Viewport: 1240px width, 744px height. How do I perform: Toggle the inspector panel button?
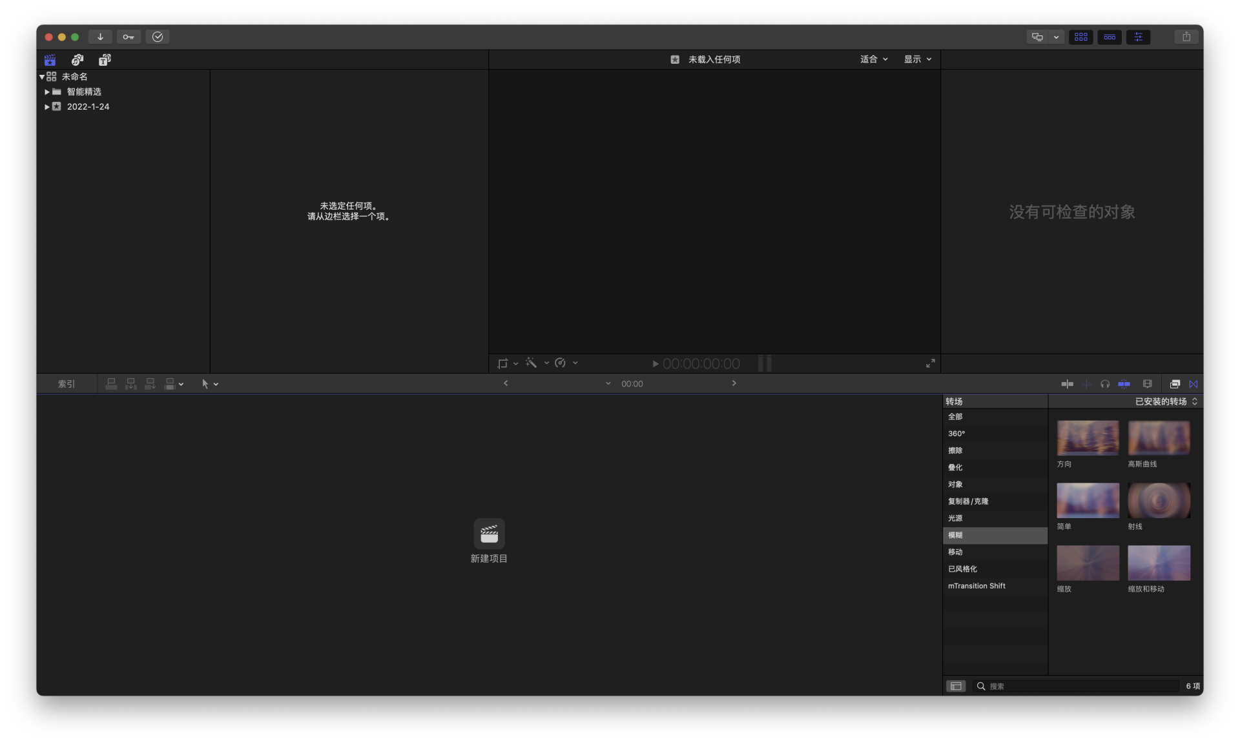click(1138, 37)
